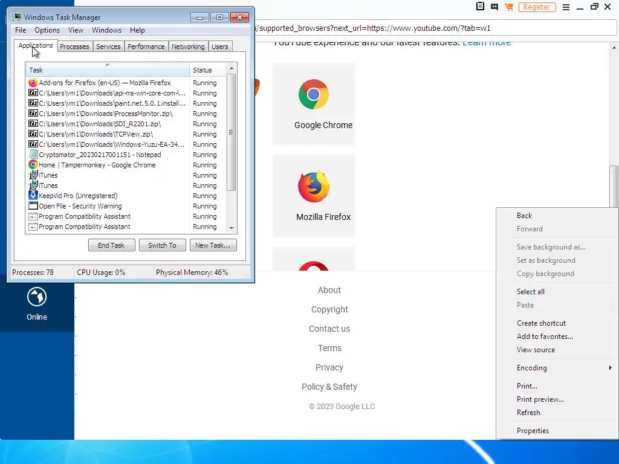The height and width of the screenshot is (464, 619).
Task: Choose Back in the context menu
Action: point(524,216)
